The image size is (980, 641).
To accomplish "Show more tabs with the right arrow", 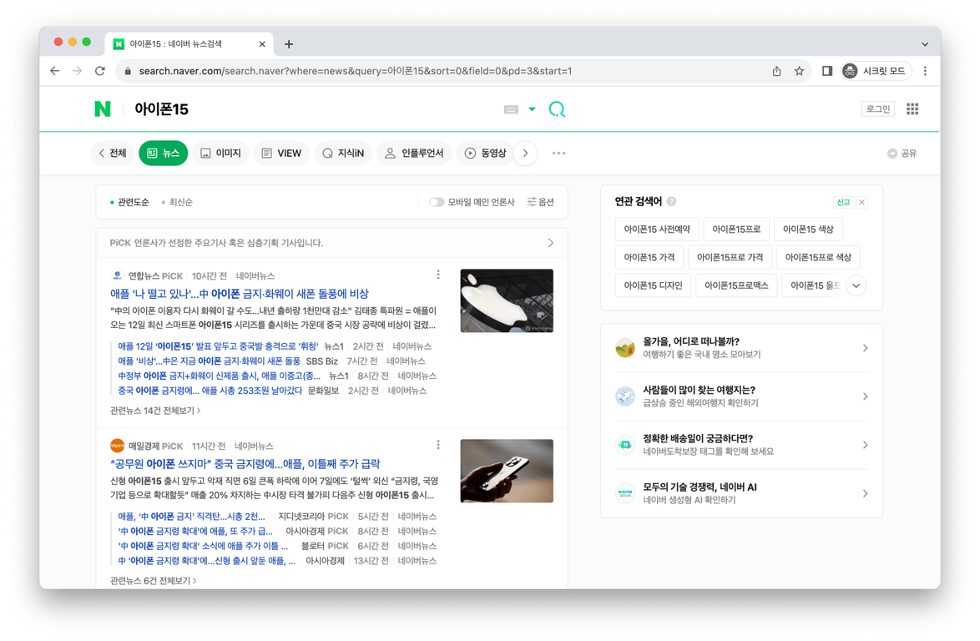I will [526, 153].
